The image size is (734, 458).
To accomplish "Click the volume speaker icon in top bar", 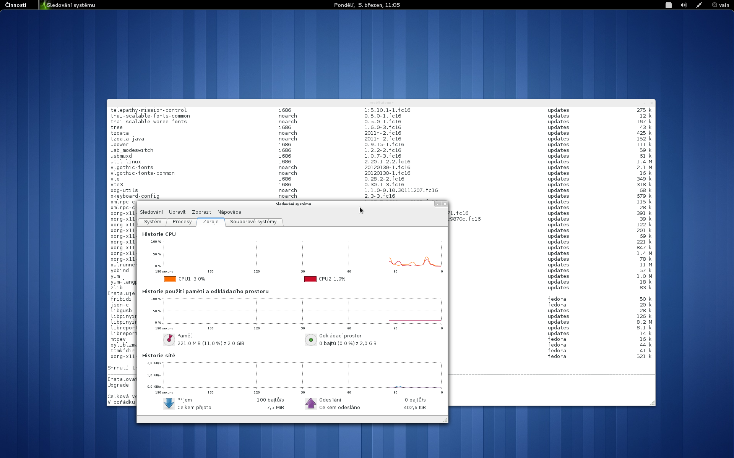I will (x=684, y=5).
